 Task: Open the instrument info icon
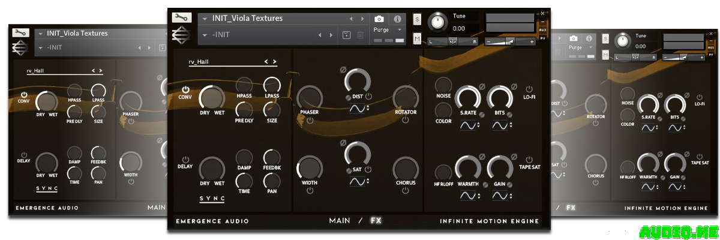[x=397, y=19]
